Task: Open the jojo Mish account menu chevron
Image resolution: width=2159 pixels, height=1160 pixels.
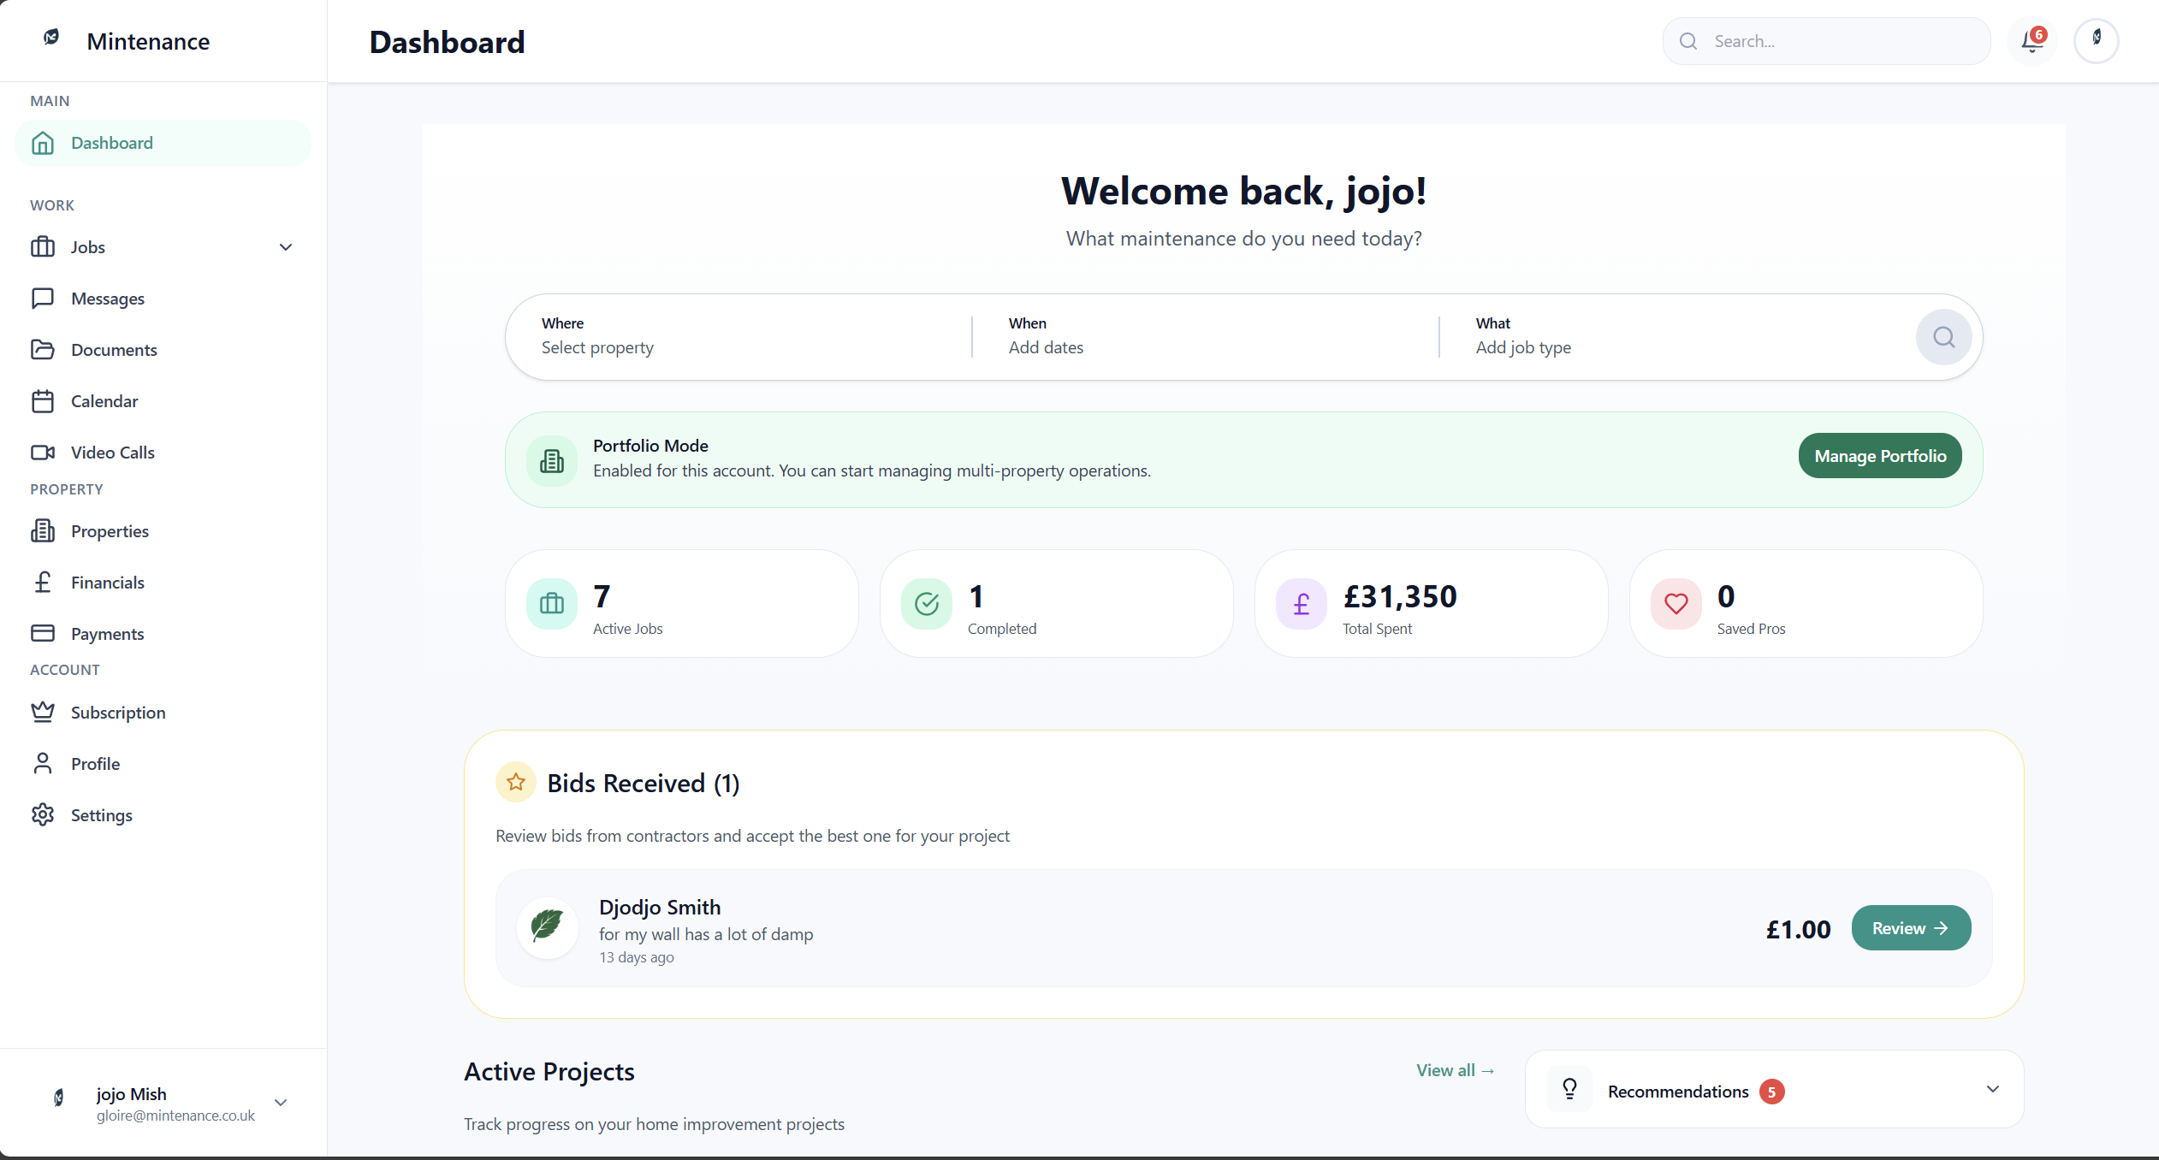Action: click(x=281, y=1103)
